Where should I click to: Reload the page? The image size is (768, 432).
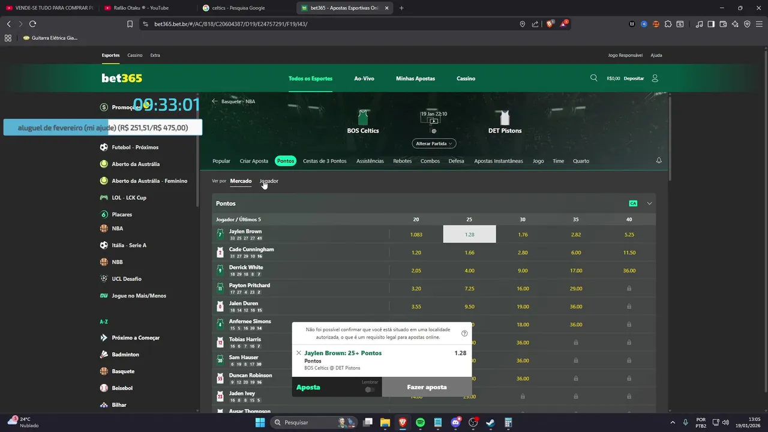pyautogui.click(x=32, y=24)
